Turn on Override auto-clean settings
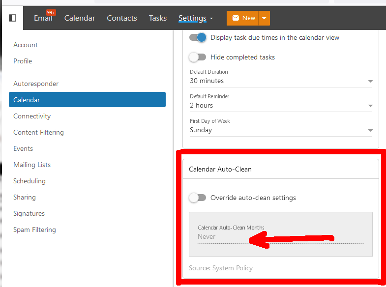This screenshot has width=386, height=287. pyautogui.click(x=198, y=198)
